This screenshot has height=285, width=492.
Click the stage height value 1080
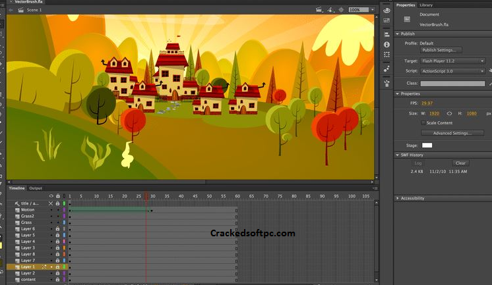[472, 113]
